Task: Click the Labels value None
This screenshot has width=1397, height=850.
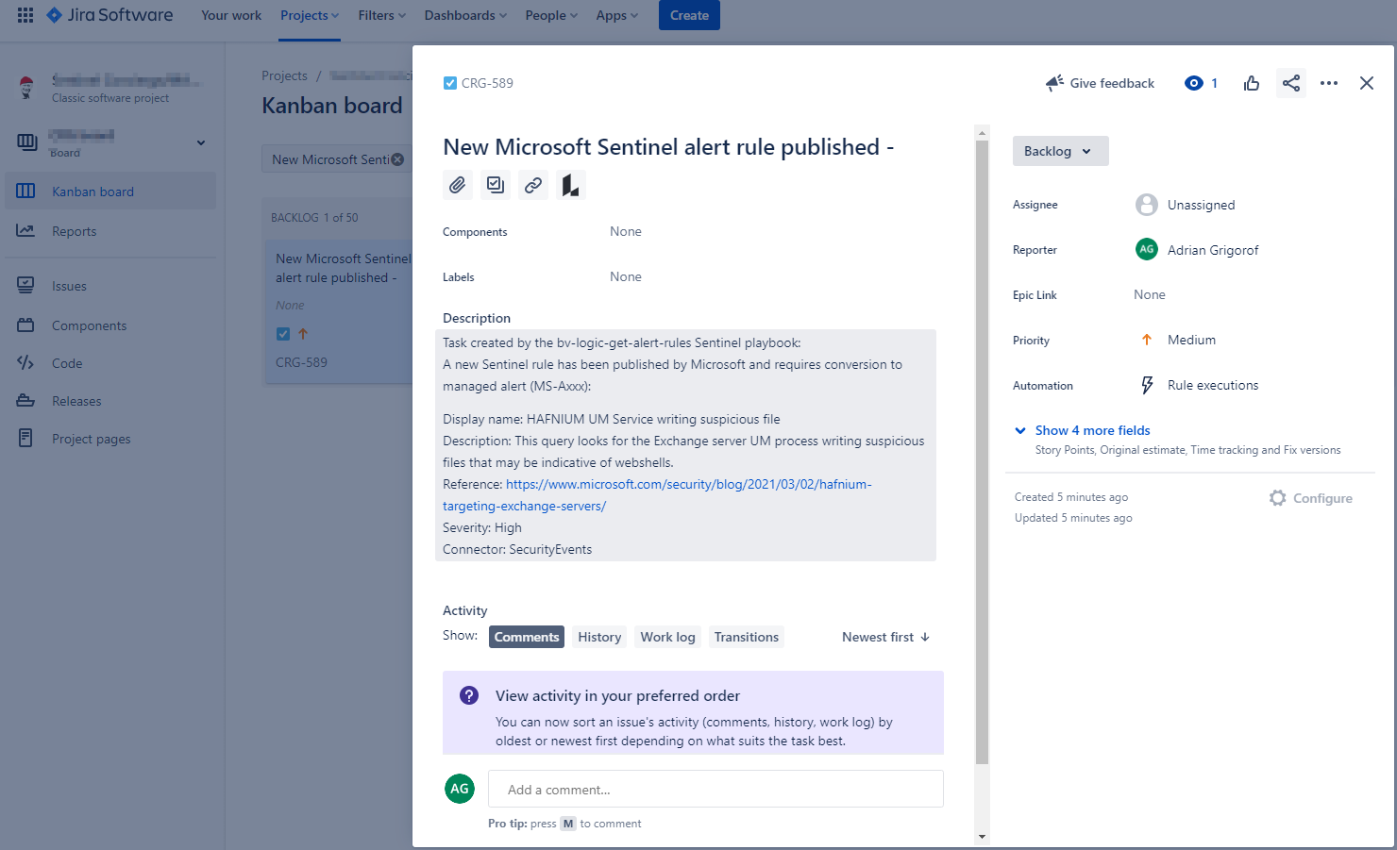Action: (x=626, y=276)
